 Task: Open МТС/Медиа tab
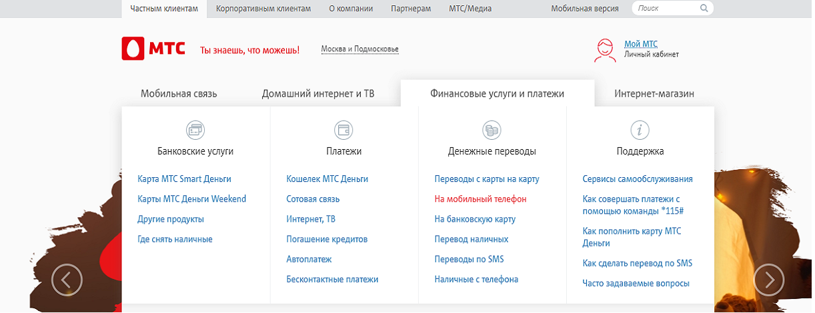click(x=471, y=9)
